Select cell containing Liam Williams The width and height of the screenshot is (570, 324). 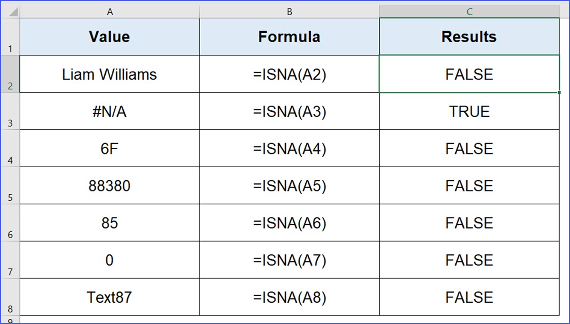pos(110,74)
